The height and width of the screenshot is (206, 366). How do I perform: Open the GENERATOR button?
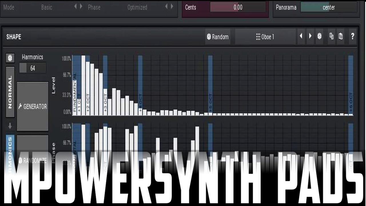[33, 106]
